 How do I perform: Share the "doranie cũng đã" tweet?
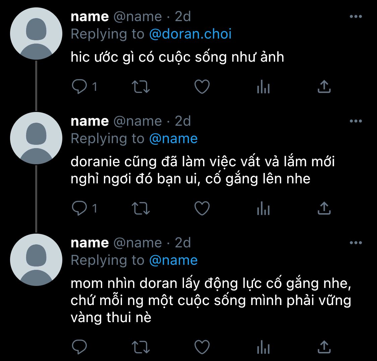coord(324,208)
